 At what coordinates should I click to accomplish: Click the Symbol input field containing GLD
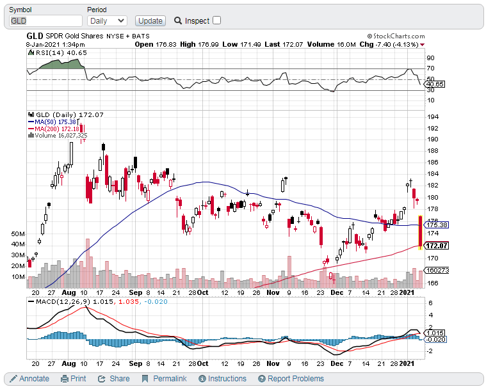46,21
